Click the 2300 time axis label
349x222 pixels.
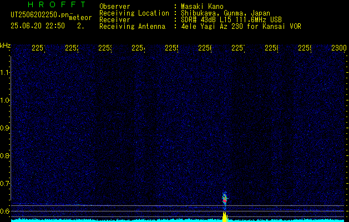coord(339,48)
